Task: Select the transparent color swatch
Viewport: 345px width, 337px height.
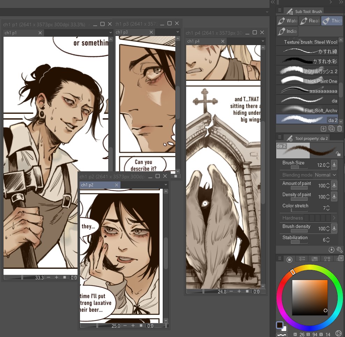Action: [x=282, y=335]
